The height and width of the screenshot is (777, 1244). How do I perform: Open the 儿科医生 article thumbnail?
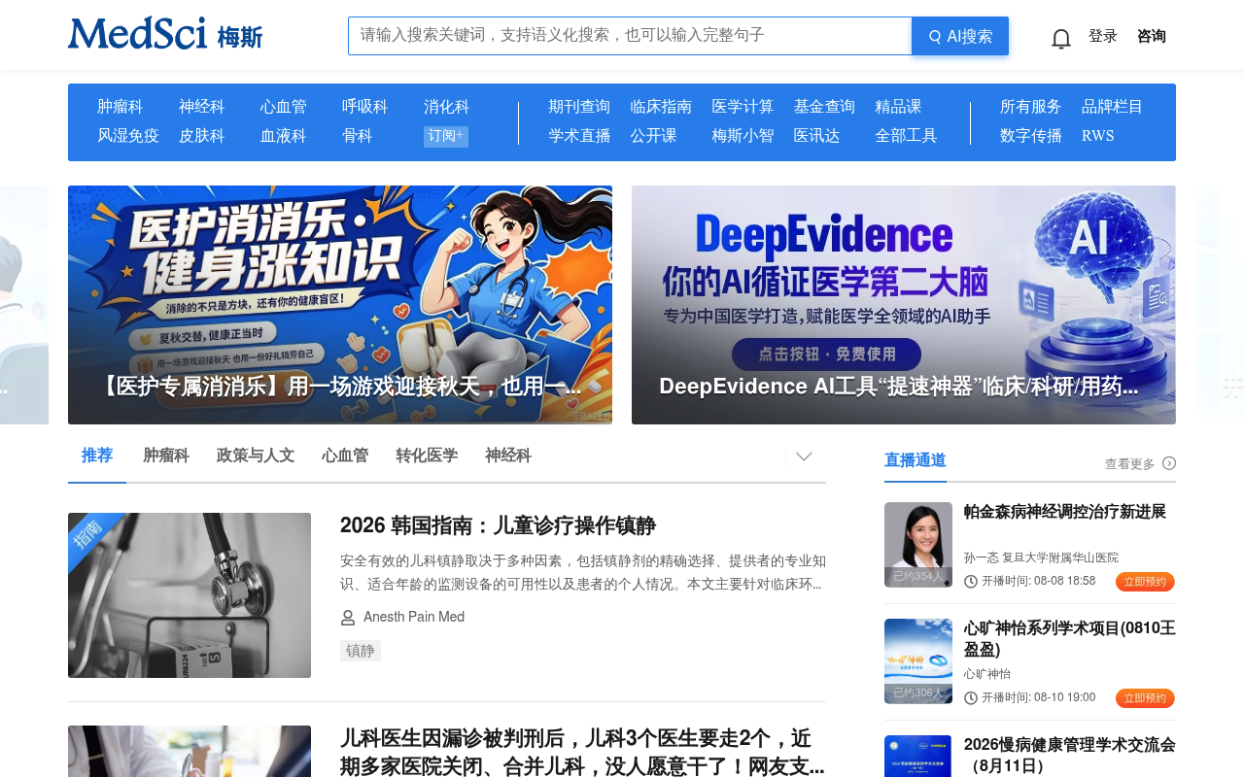pyautogui.click(x=190, y=752)
